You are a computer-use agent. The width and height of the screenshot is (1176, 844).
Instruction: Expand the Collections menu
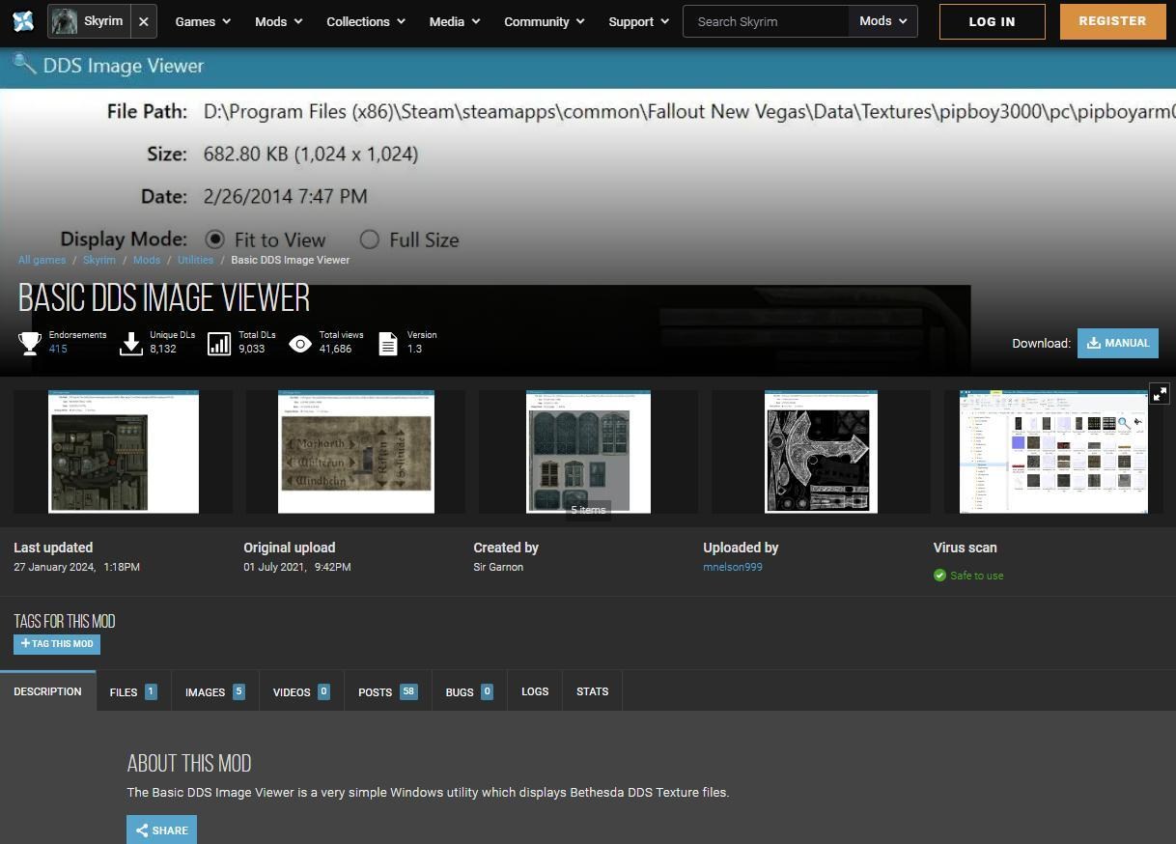[366, 21]
